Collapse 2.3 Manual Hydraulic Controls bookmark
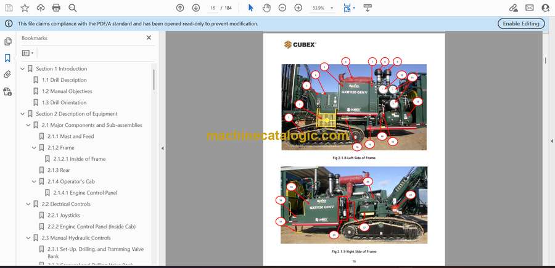Screen dimensions: 555x268 28,238
